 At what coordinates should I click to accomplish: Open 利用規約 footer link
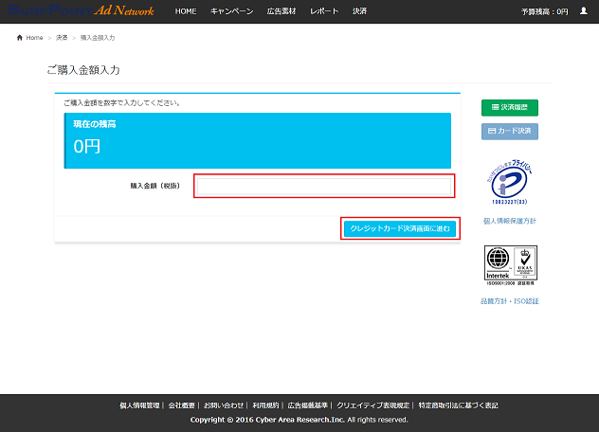(x=265, y=405)
